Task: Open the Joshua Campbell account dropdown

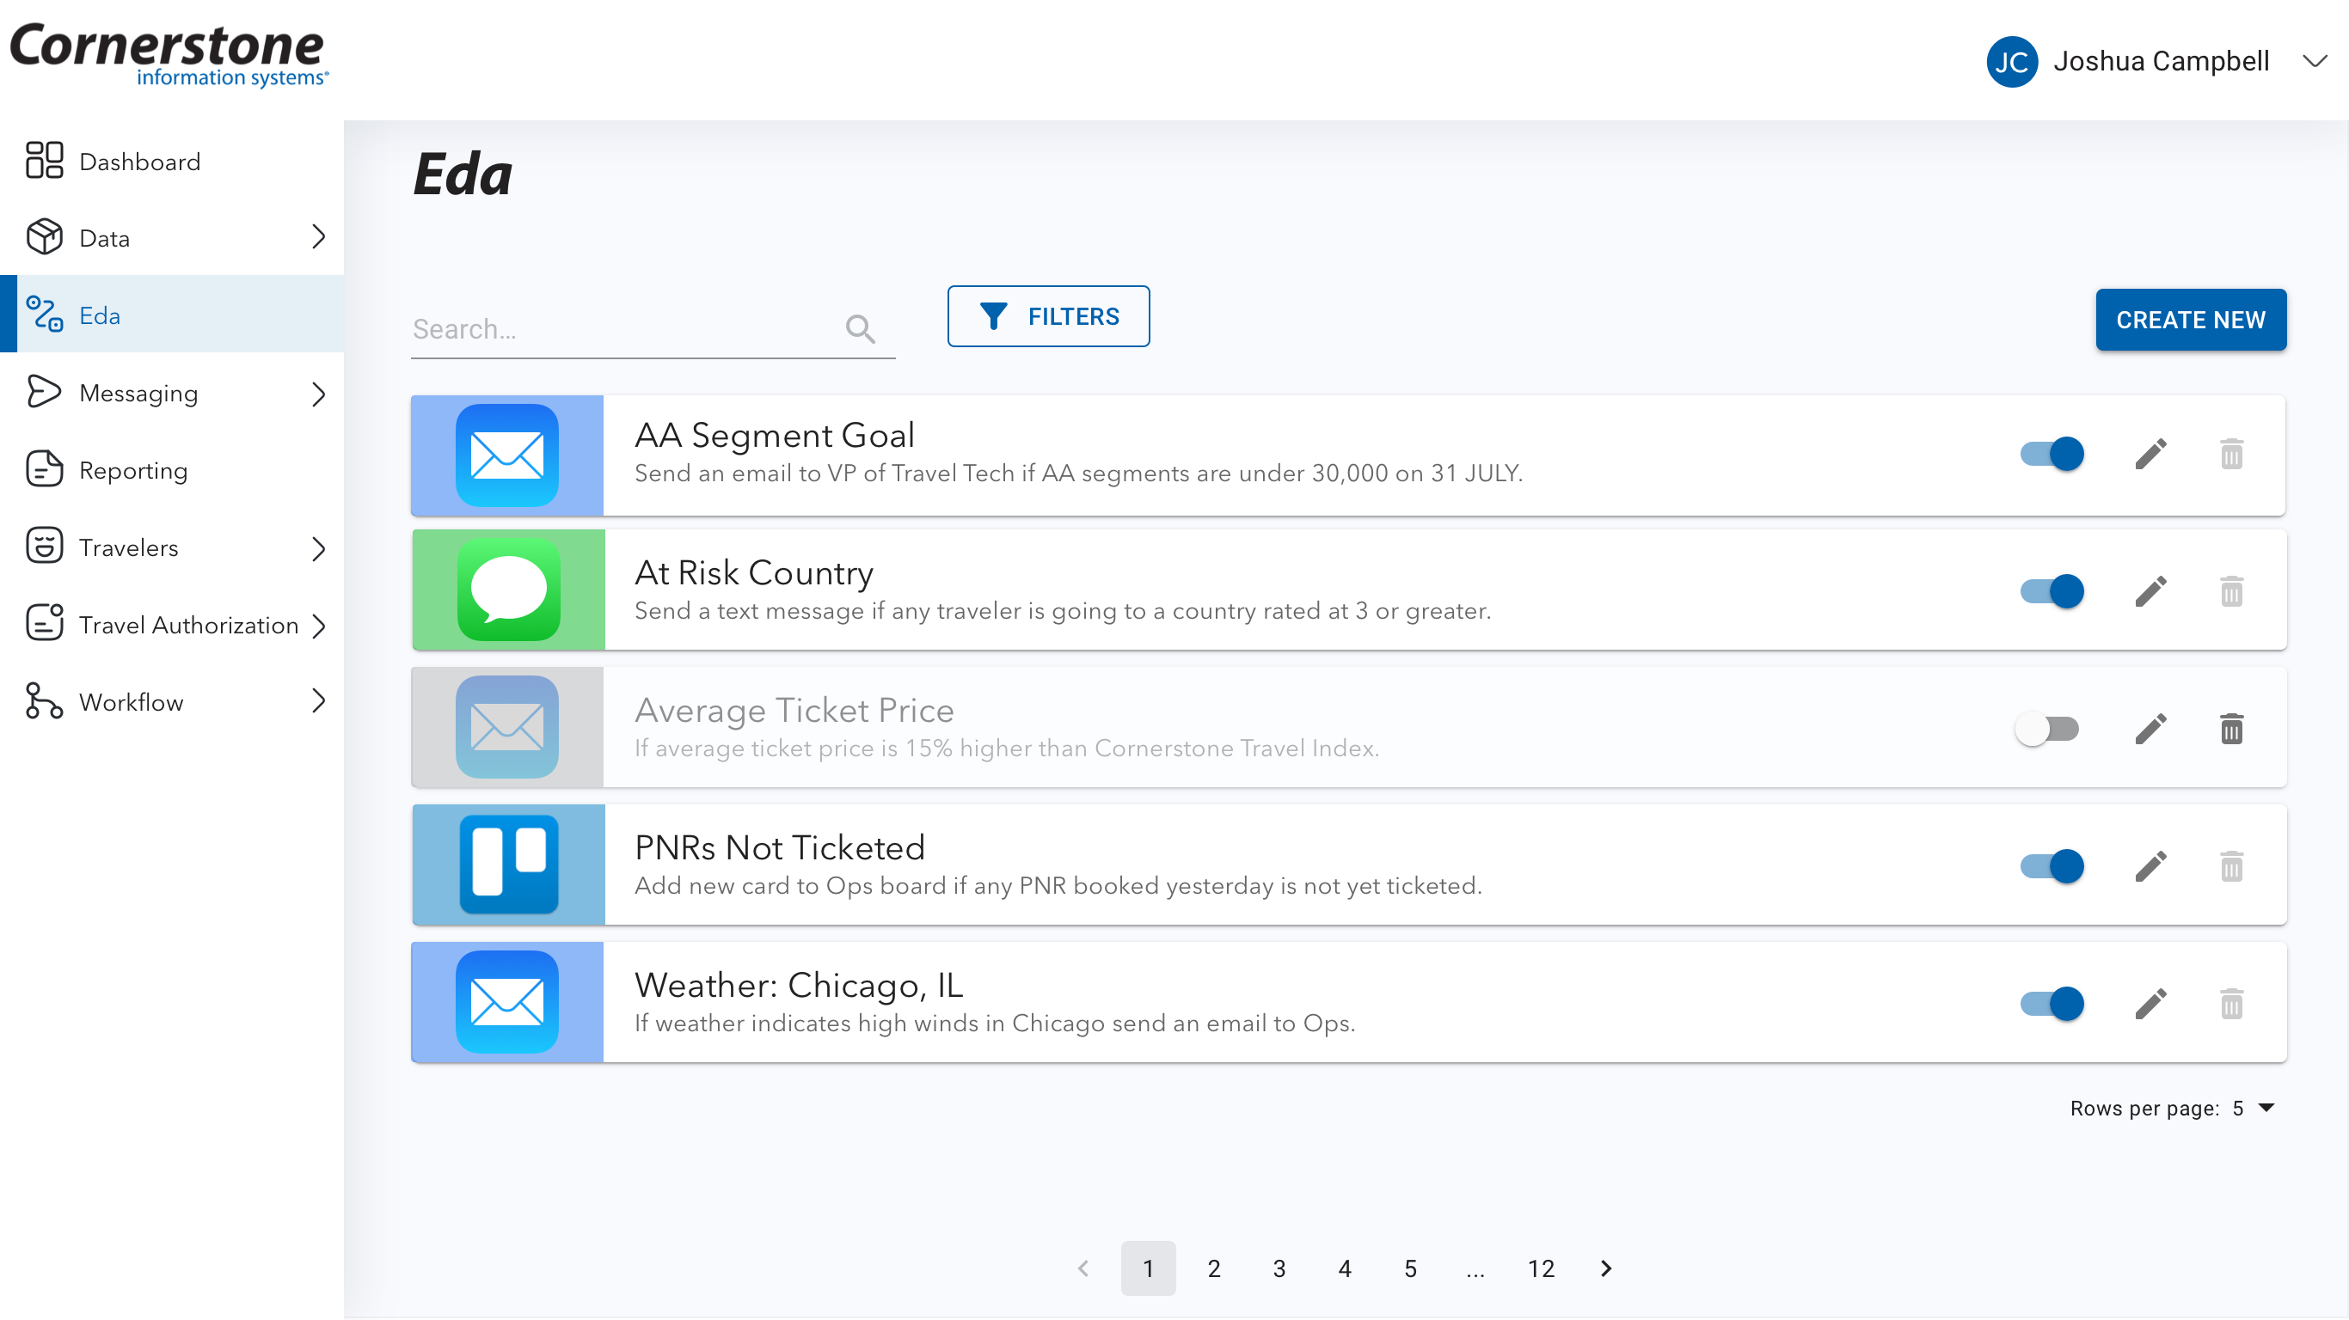Action: pos(2315,62)
